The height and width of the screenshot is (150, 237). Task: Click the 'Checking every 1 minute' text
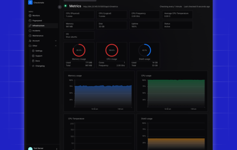pyautogui.click(x=171, y=7)
